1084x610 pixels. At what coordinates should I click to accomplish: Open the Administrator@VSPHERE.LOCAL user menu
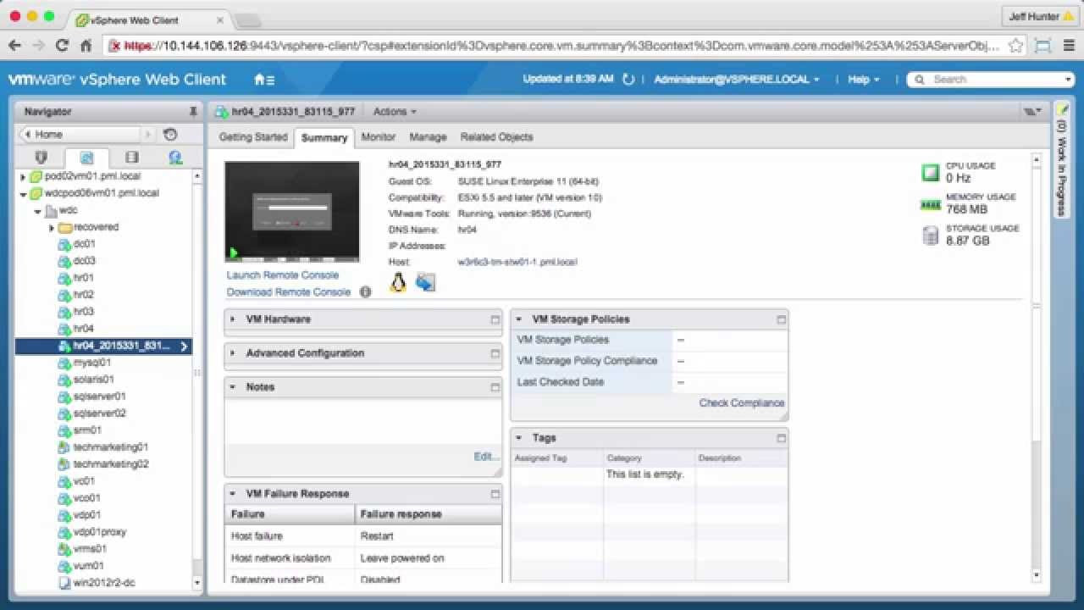[x=737, y=80]
